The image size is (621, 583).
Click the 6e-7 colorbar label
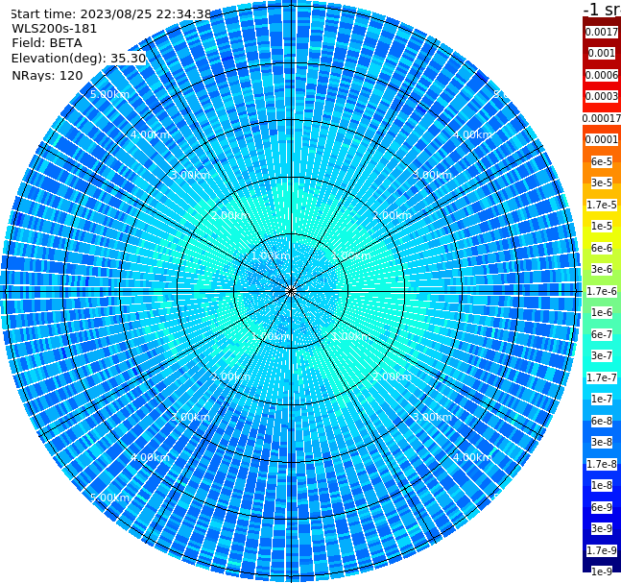(602, 334)
